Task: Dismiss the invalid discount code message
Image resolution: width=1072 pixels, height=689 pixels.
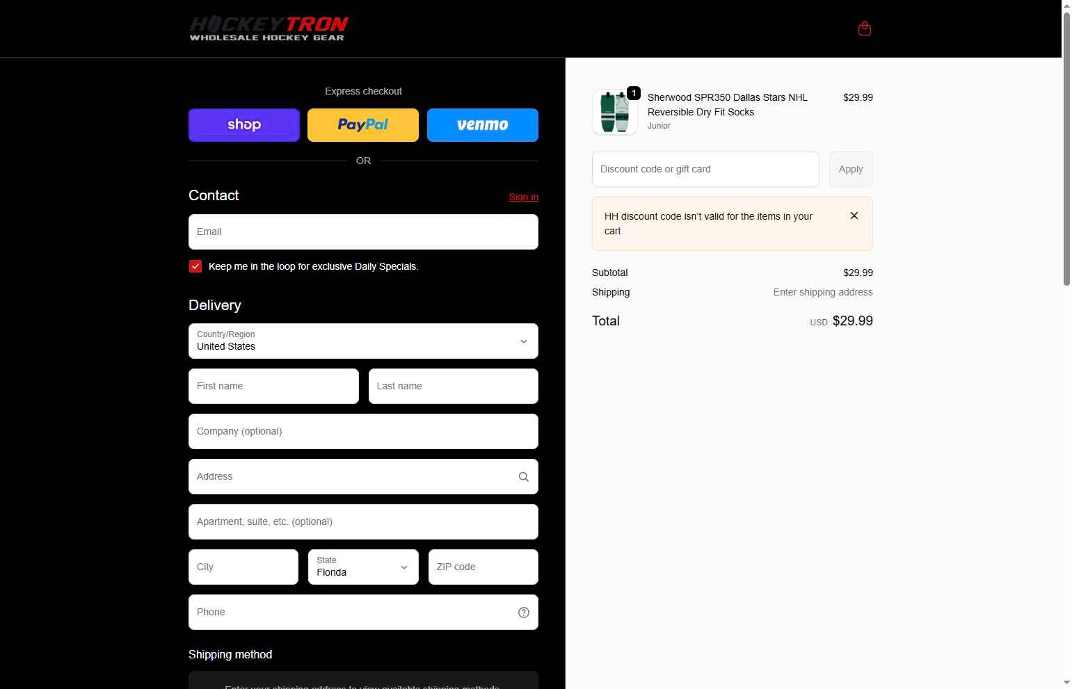Action: pos(854,216)
